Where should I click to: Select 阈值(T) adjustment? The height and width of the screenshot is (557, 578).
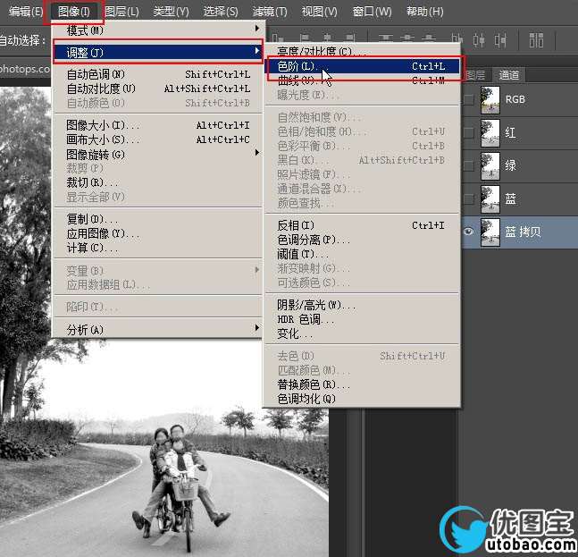(x=362, y=254)
